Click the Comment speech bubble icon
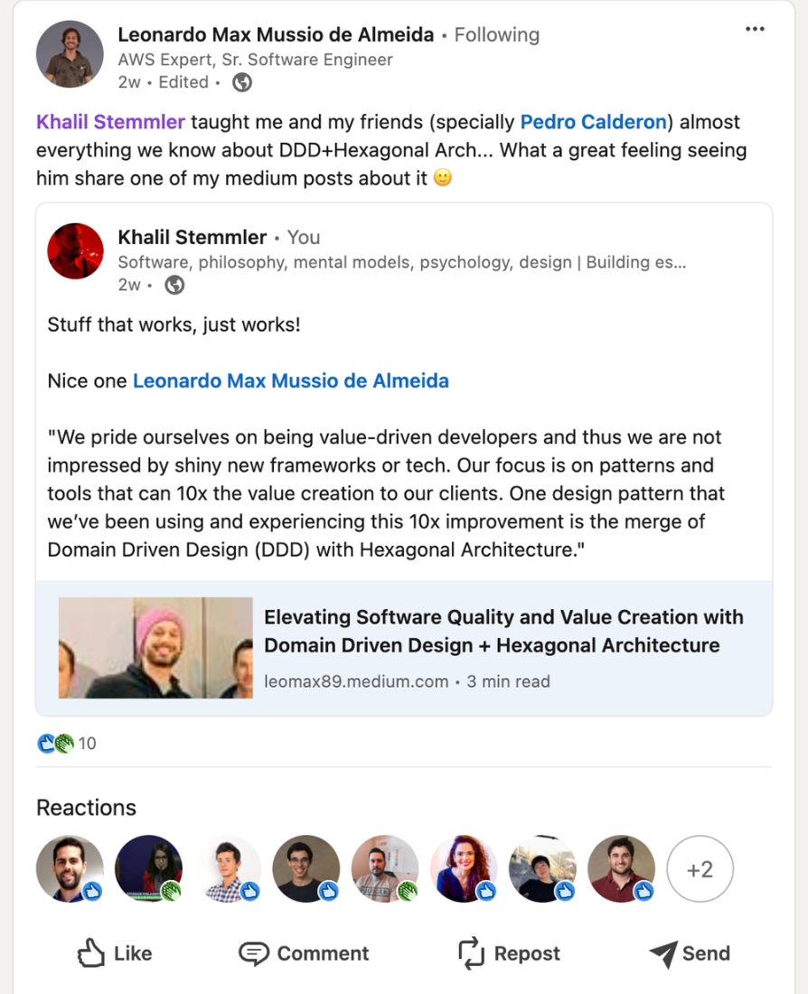Screen dimensions: 808x994 point(254,953)
